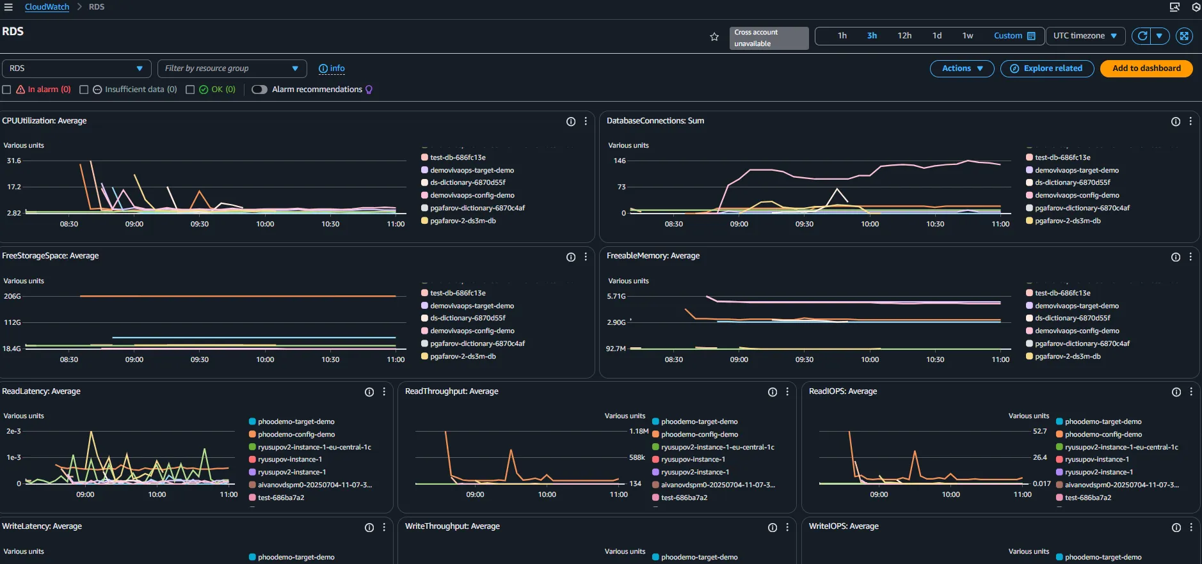Open the Actions dropdown menu

pos(961,68)
